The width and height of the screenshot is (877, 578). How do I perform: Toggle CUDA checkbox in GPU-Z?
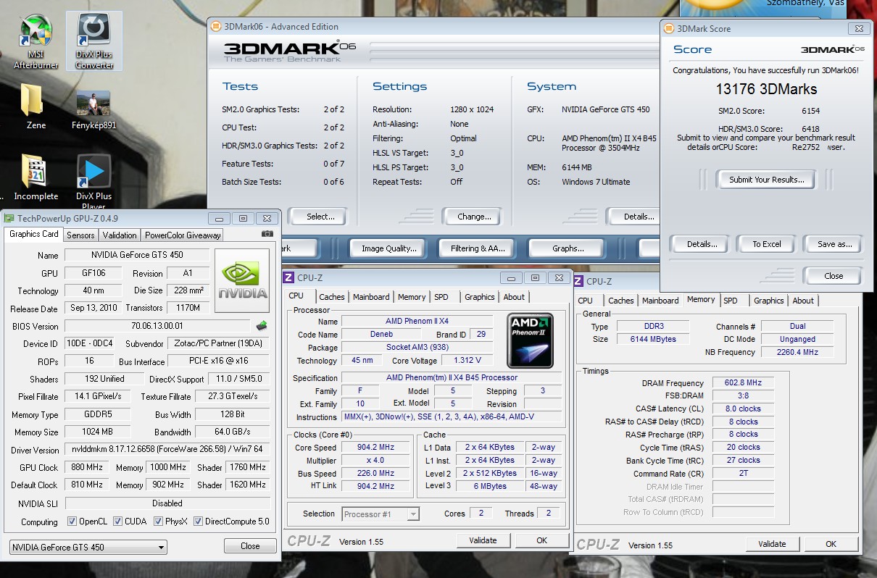(117, 522)
